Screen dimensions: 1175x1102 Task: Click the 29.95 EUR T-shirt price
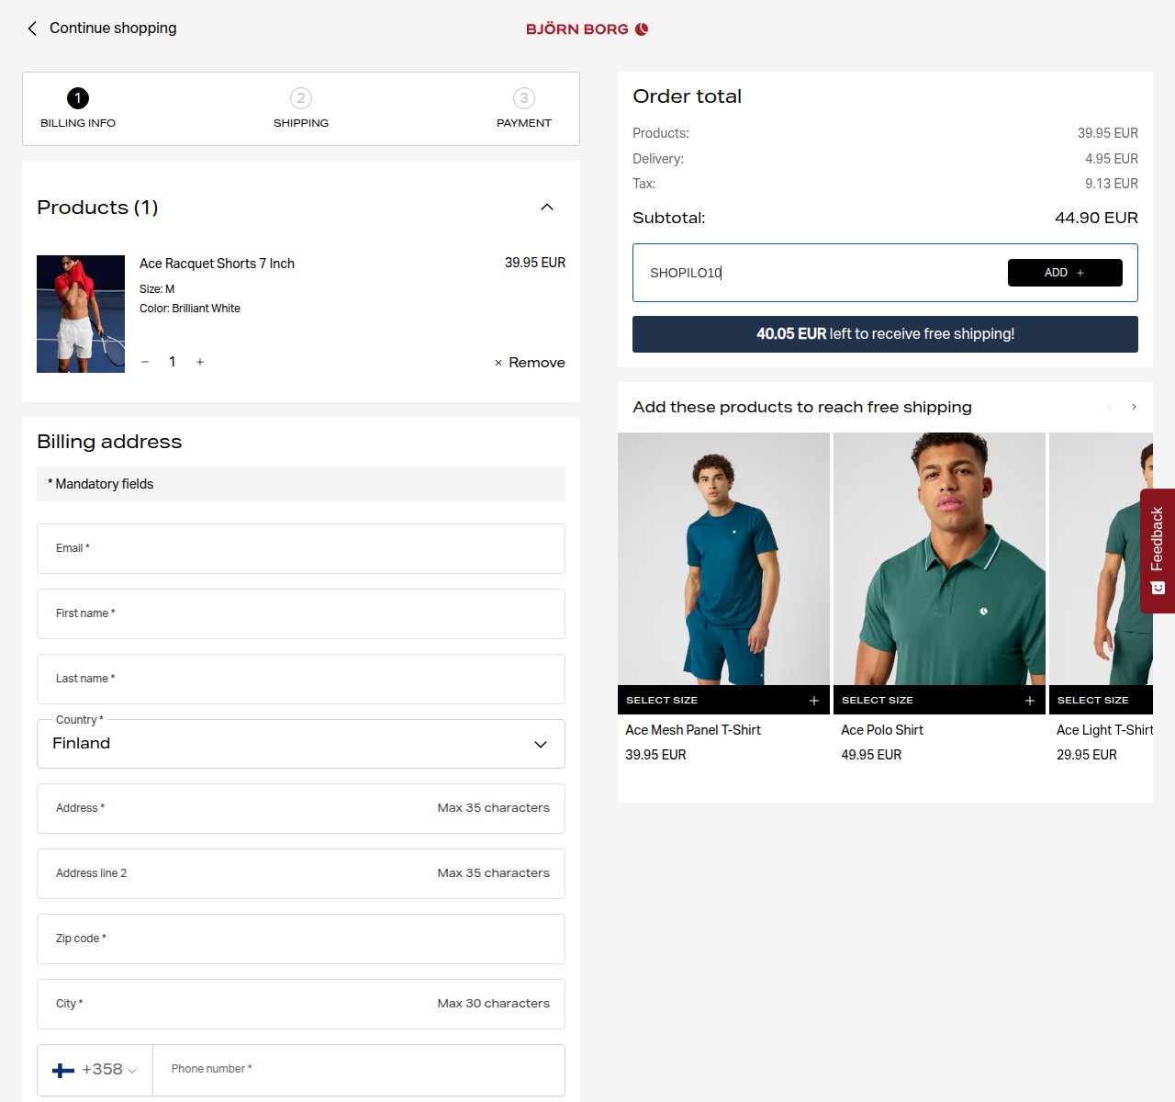(x=1087, y=755)
